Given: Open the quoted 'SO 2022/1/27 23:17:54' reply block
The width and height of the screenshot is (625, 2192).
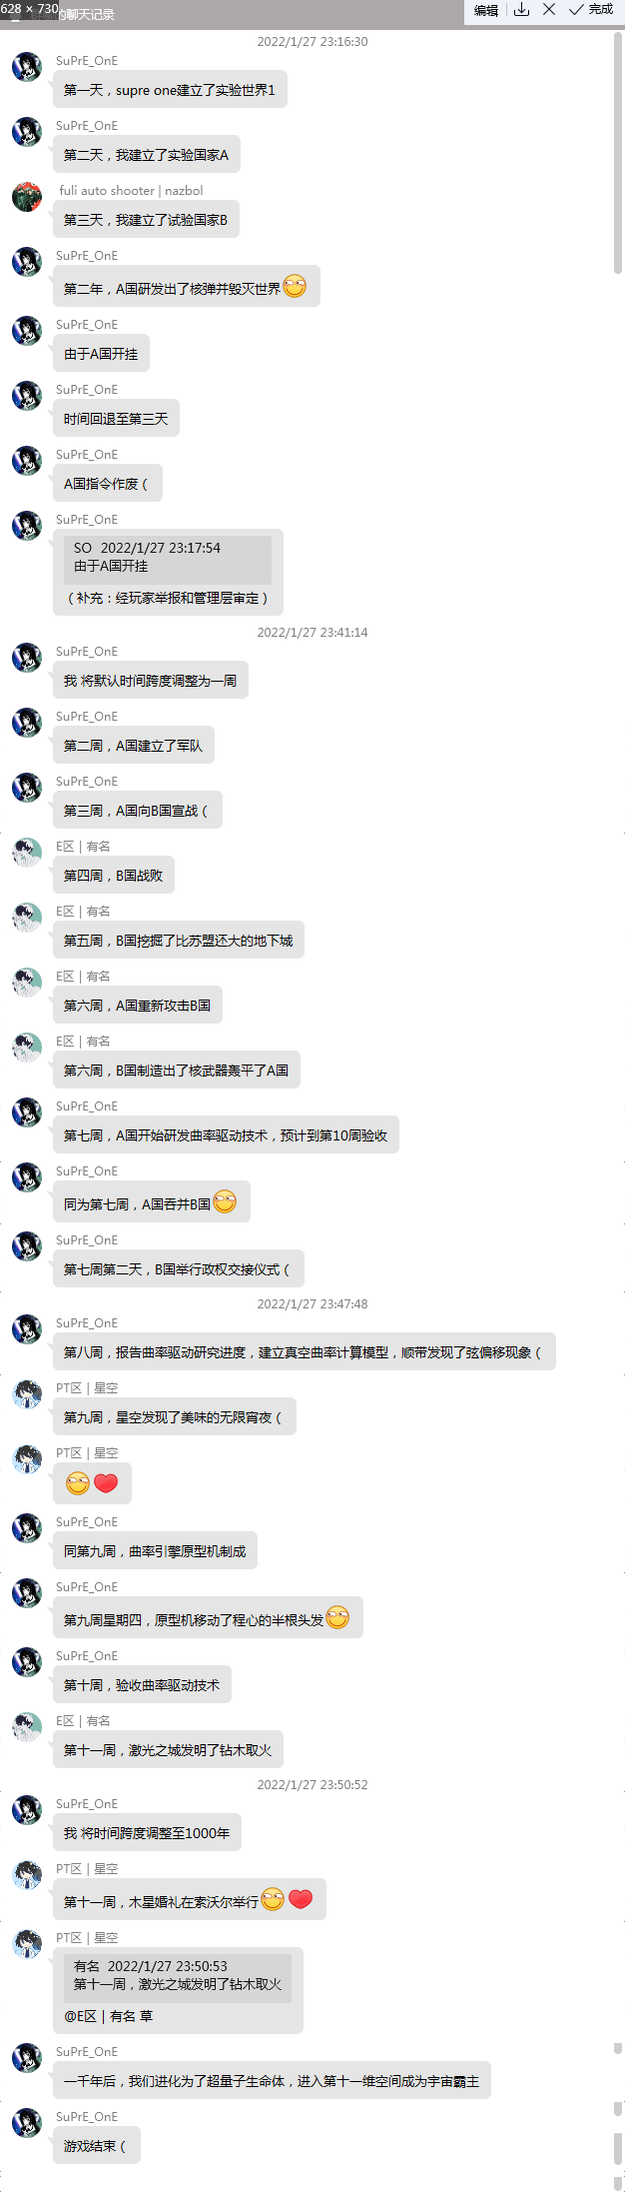Looking at the screenshot, I should [x=168, y=558].
